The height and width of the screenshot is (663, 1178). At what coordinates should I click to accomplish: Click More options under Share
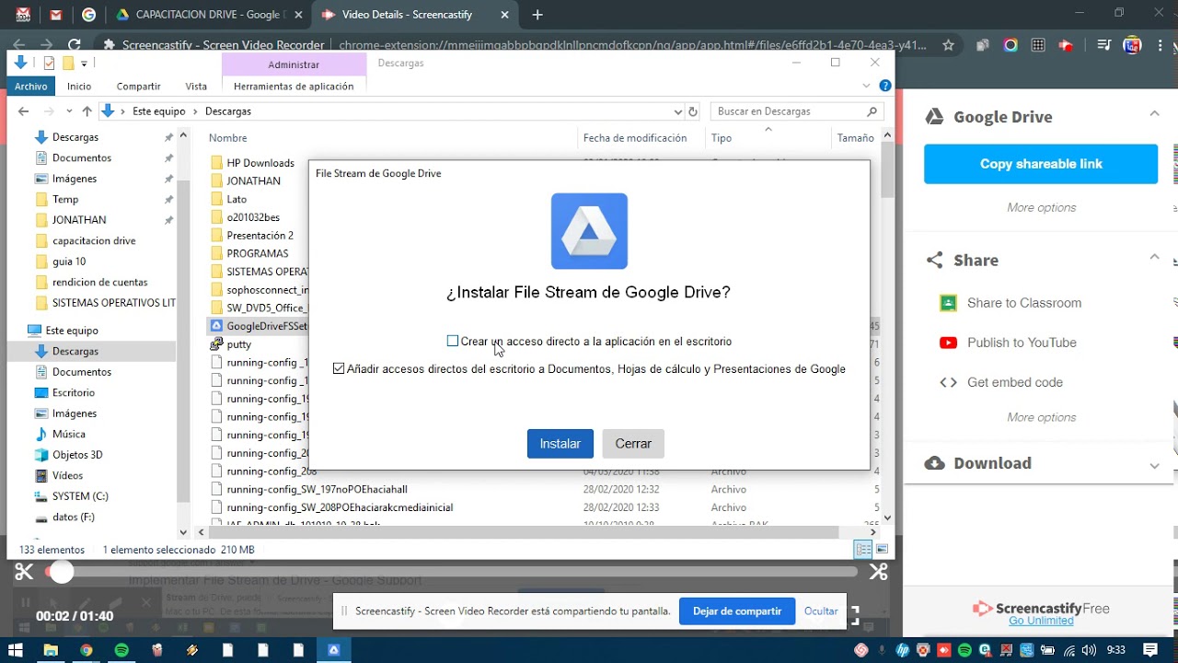coord(1041,418)
